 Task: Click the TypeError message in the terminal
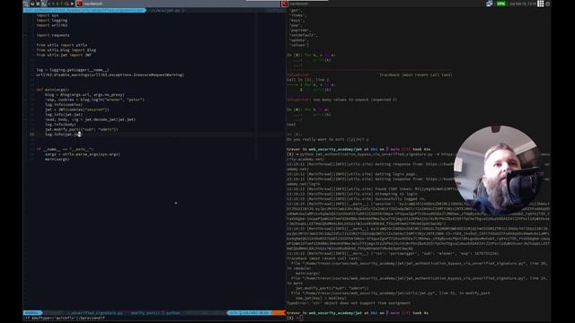pyautogui.click(x=349, y=303)
